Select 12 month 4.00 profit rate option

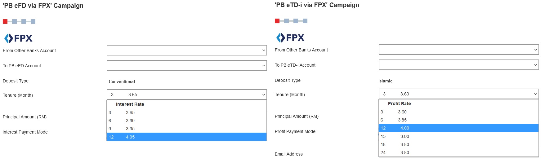tap(458, 128)
